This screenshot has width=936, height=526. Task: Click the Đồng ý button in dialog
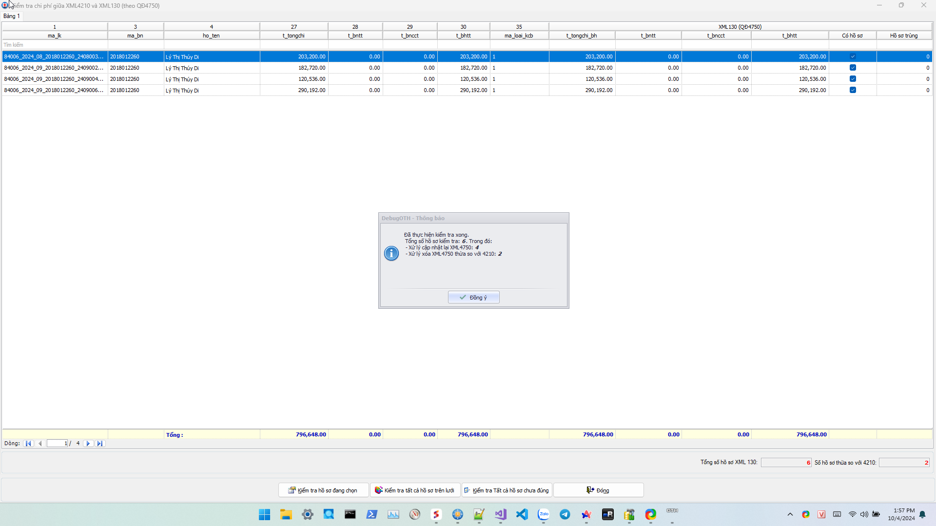(473, 297)
